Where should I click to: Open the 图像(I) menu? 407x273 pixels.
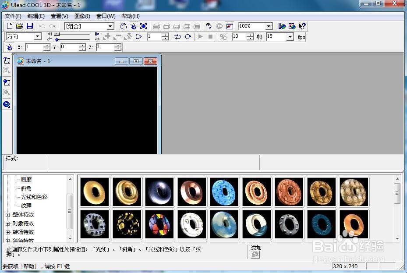(82, 16)
